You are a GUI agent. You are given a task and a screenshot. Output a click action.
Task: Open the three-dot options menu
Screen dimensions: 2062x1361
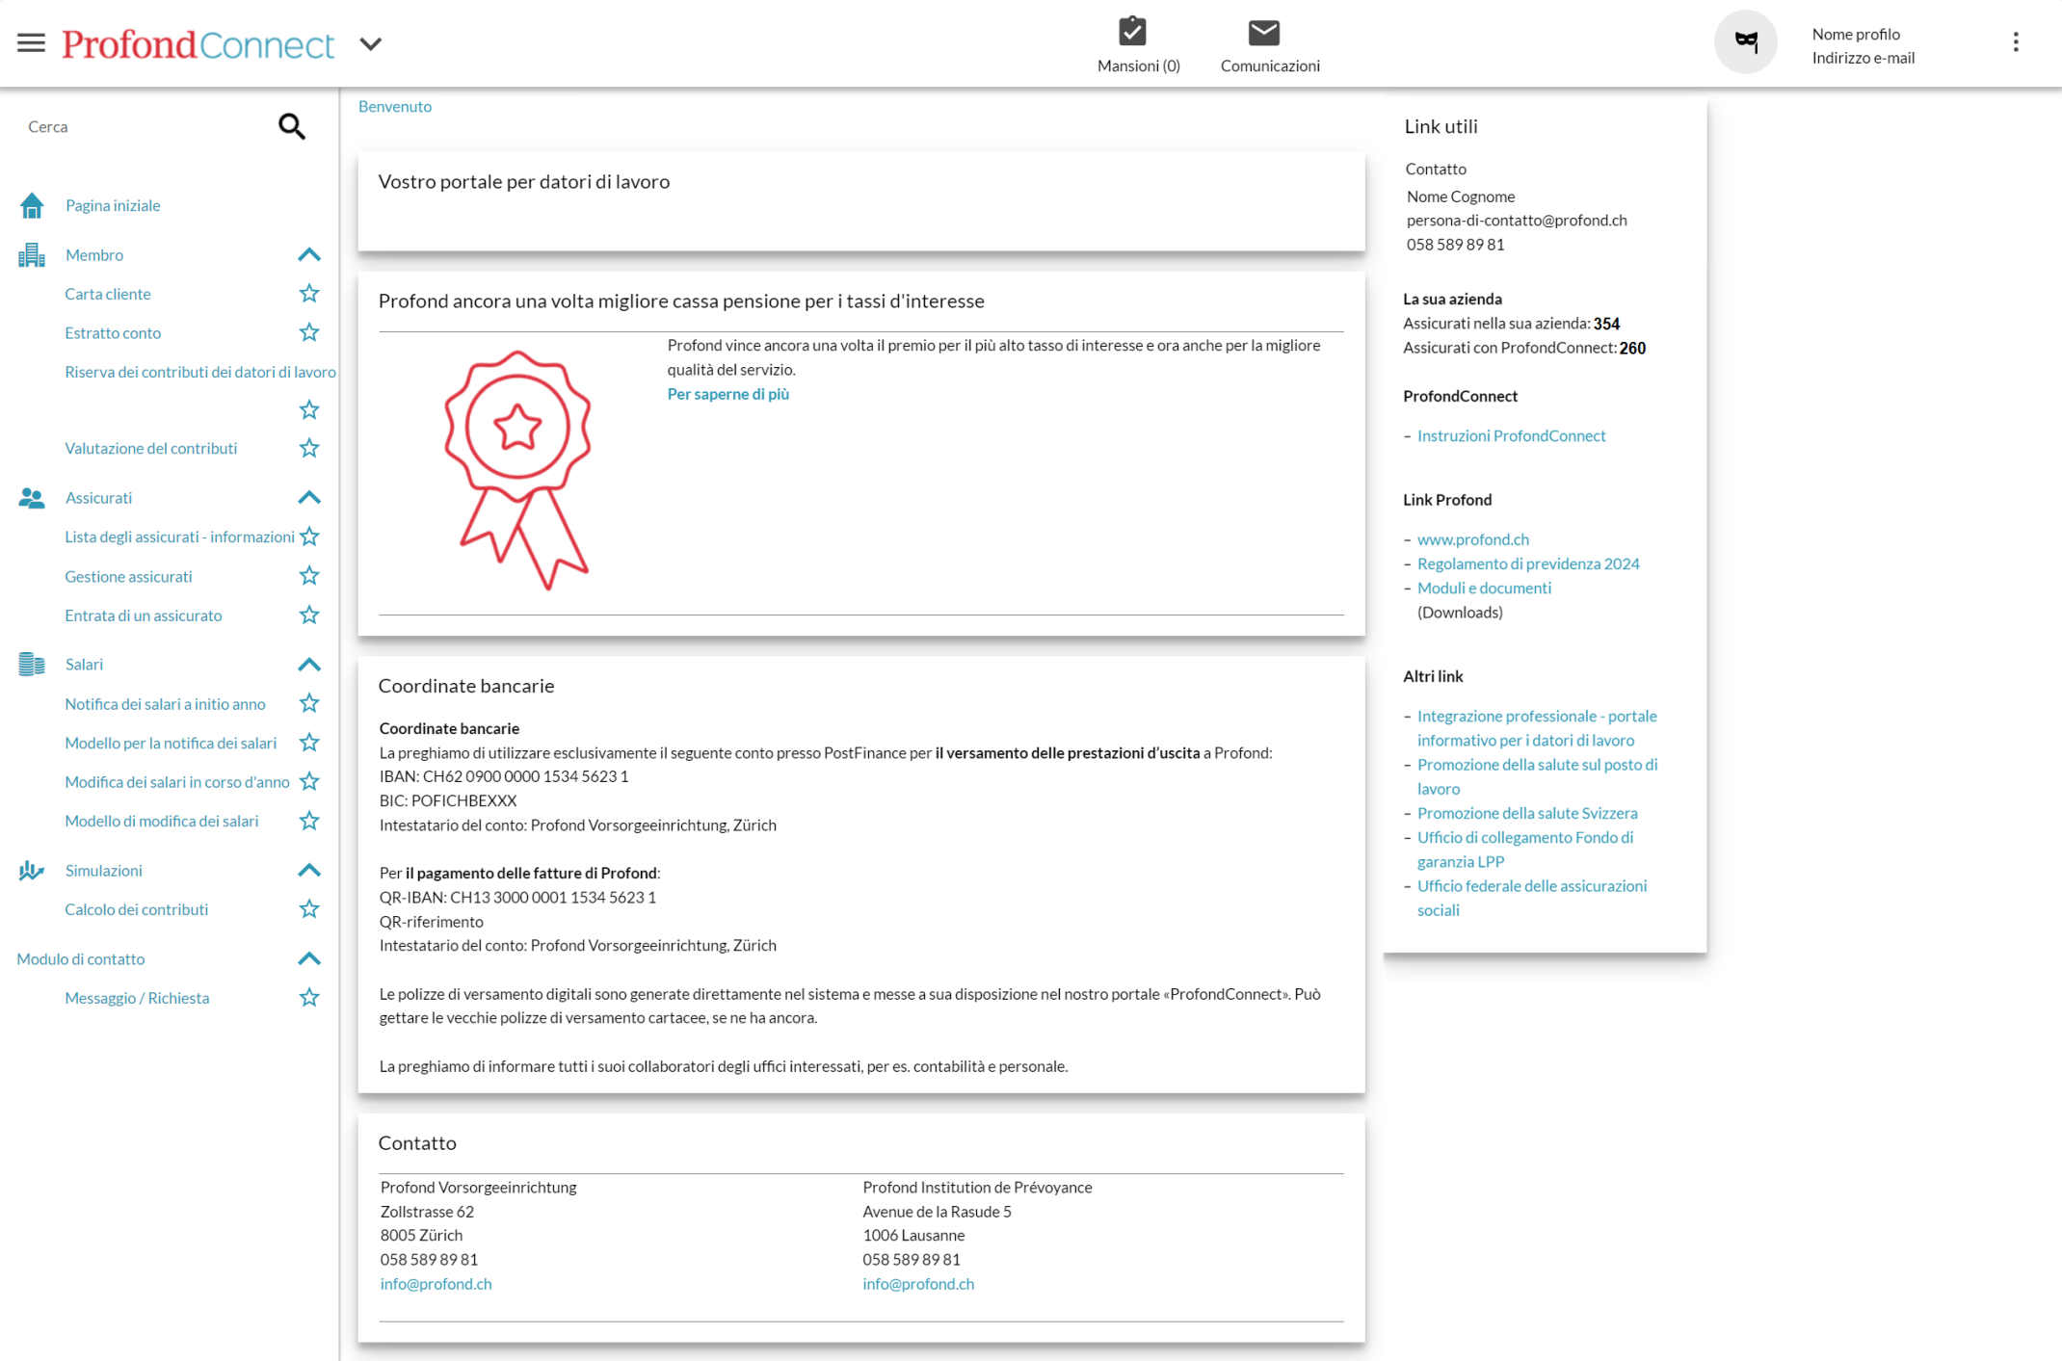tap(2015, 42)
